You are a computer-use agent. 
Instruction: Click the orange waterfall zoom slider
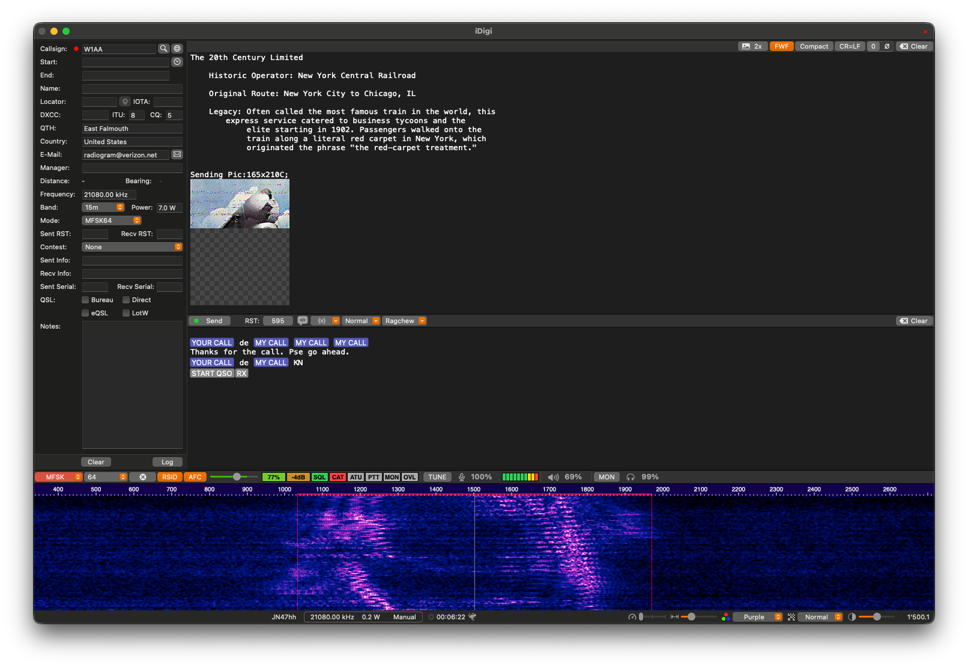(x=700, y=617)
